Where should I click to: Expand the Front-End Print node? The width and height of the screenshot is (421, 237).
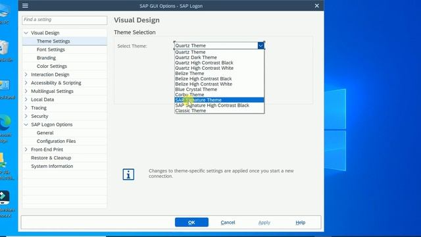click(26, 149)
